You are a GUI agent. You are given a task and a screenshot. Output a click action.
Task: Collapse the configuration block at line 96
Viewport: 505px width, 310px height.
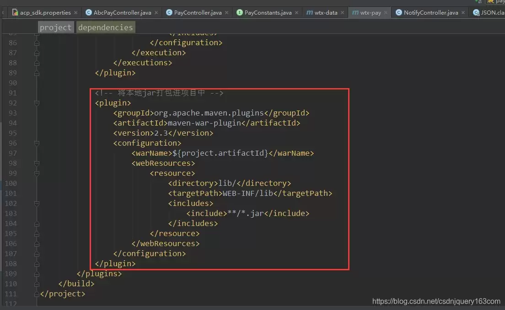[37, 143]
